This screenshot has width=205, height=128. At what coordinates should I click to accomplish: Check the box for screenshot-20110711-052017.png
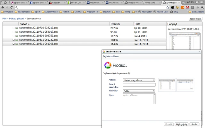(13, 32)
